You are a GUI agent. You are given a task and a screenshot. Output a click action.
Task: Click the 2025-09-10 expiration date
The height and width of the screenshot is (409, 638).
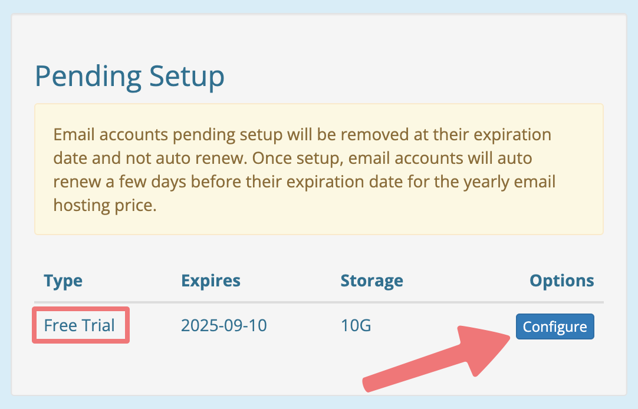click(x=223, y=325)
